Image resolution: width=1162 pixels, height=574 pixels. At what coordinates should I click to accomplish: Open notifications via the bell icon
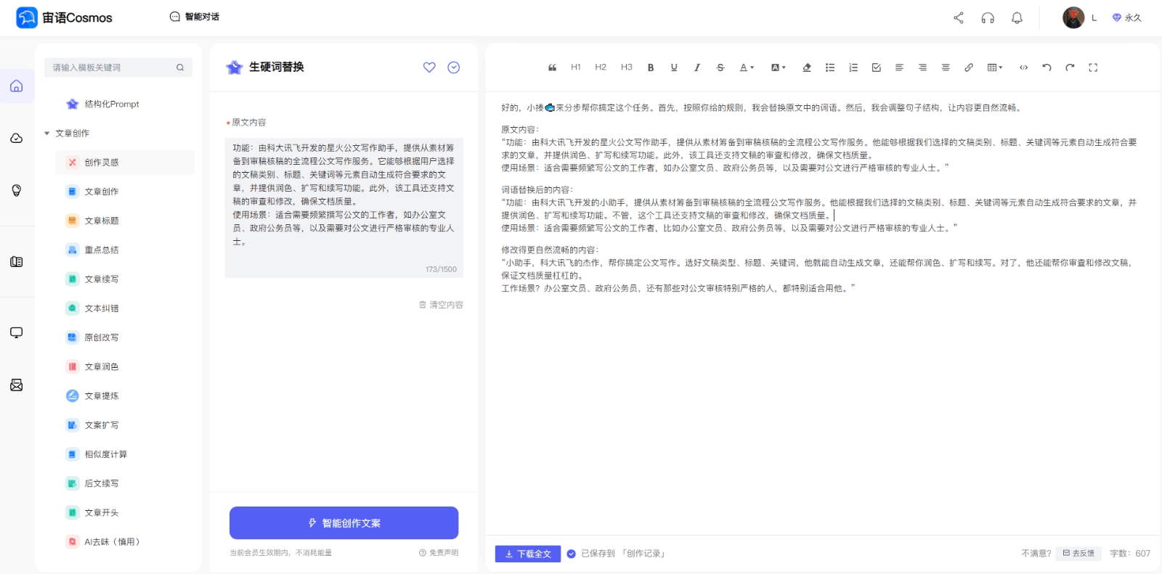pyautogui.click(x=1017, y=18)
